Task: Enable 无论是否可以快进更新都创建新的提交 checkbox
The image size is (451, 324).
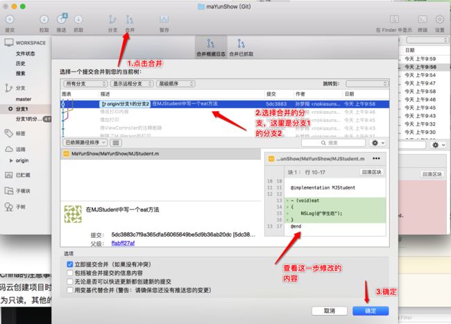Action: [69, 282]
